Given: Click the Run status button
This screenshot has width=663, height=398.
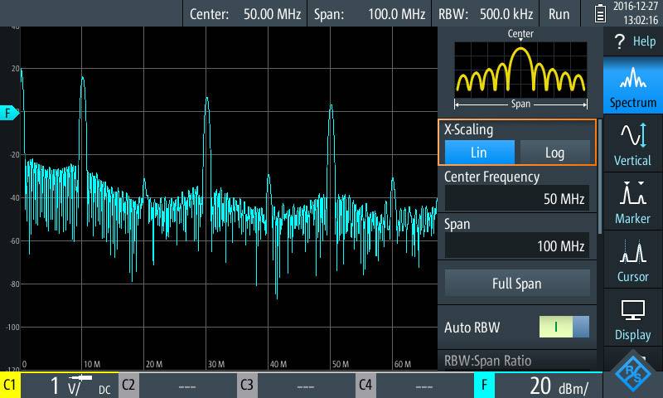Looking at the screenshot, I should pyautogui.click(x=559, y=14).
